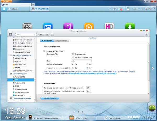Launch the HD Station desktop icon
Screen dimensions: 157x121
tap(109, 26)
